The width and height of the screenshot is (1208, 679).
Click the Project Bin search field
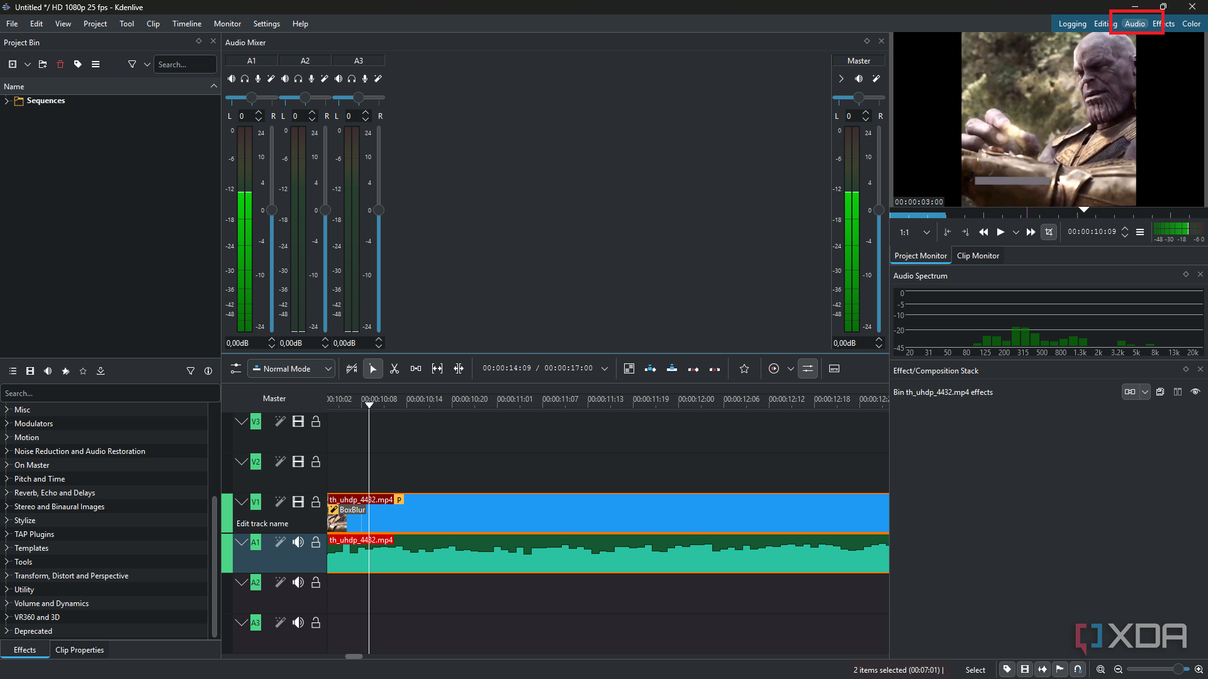coord(185,64)
